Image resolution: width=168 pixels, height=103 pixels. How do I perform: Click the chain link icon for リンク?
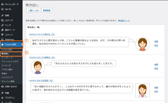click(x=2, y=25)
